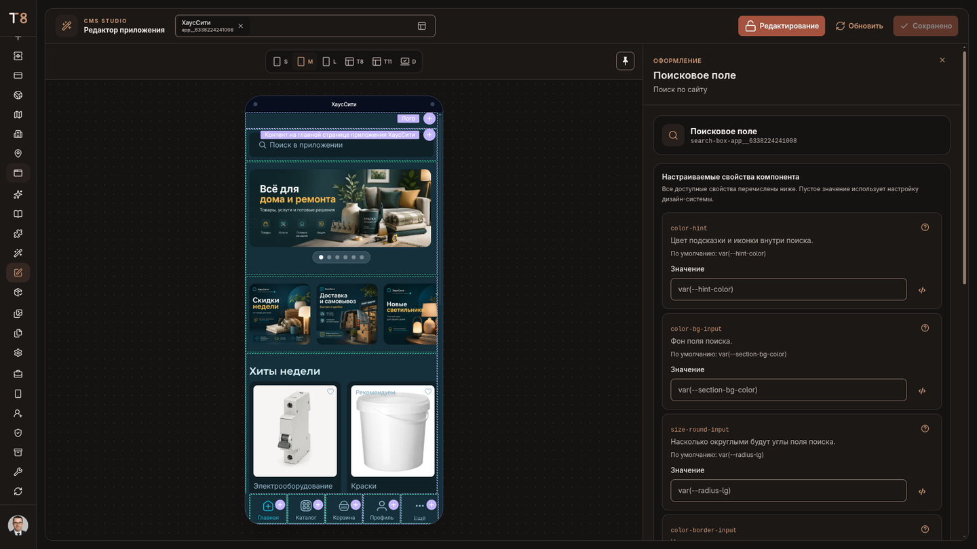
Task: Switch preview to S device size
Action: (280, 62)
